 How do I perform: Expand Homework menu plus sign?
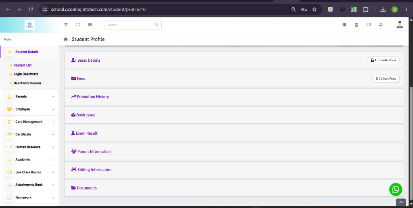[53, 198]
